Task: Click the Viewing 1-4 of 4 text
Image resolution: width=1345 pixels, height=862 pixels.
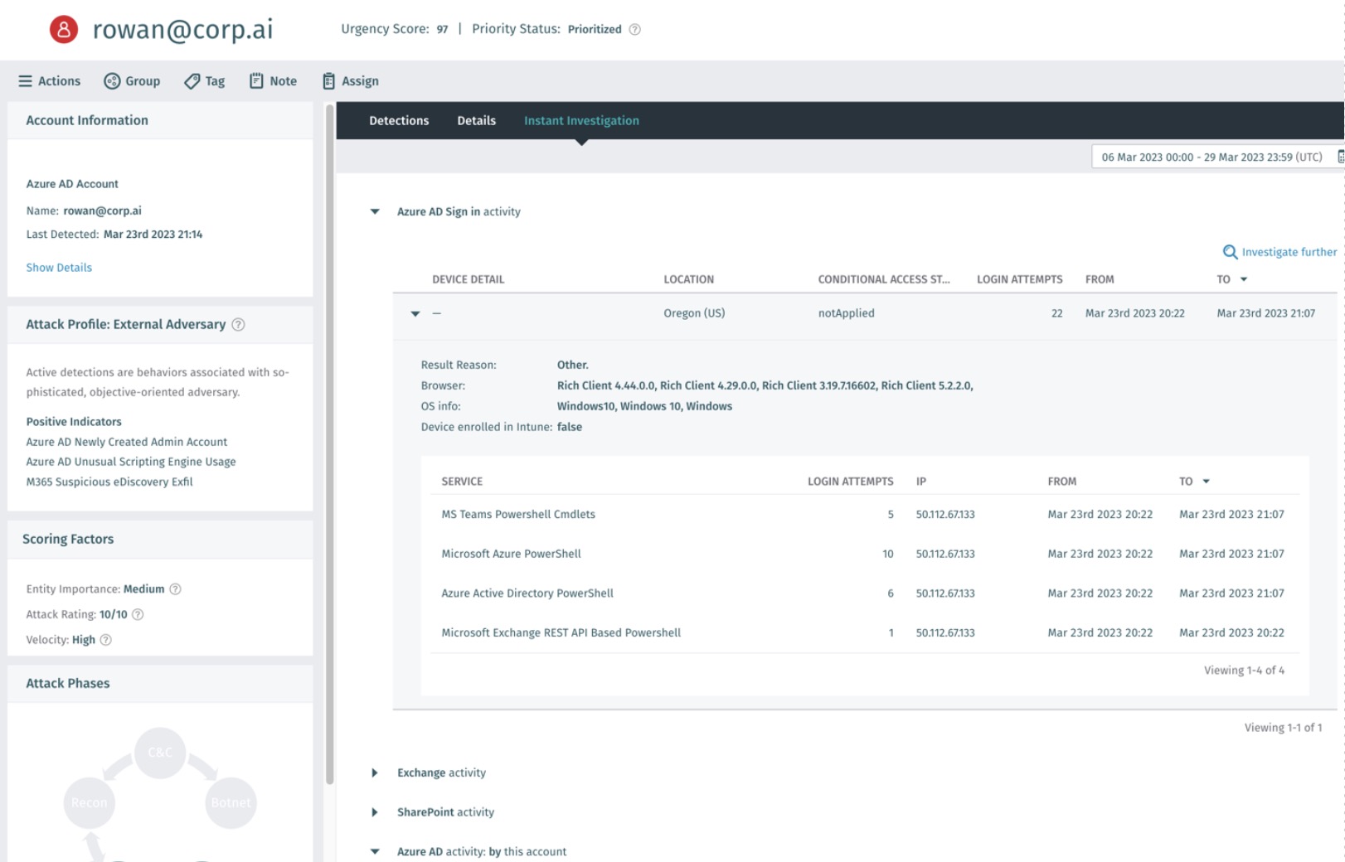Action: [x=1244, y=671]
